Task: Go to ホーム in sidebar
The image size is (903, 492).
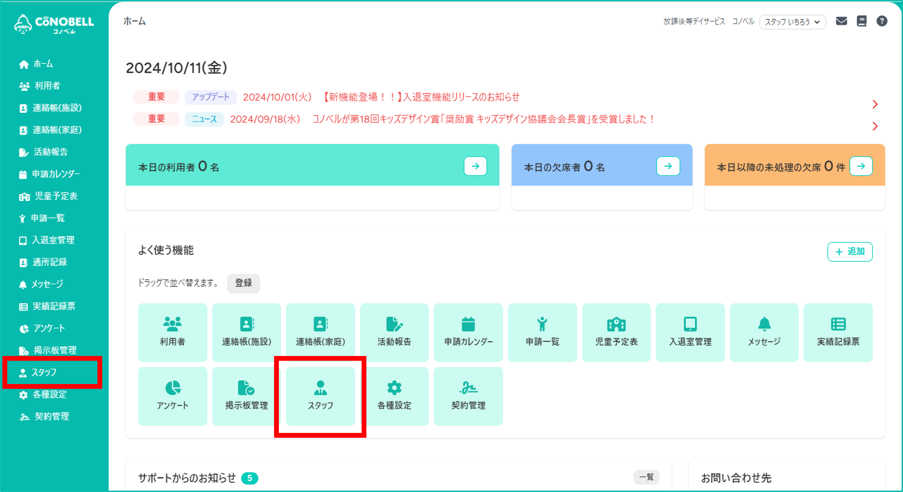Action: [36, 64]
